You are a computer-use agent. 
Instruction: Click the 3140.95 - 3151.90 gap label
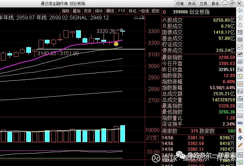[x=58, y=53]
